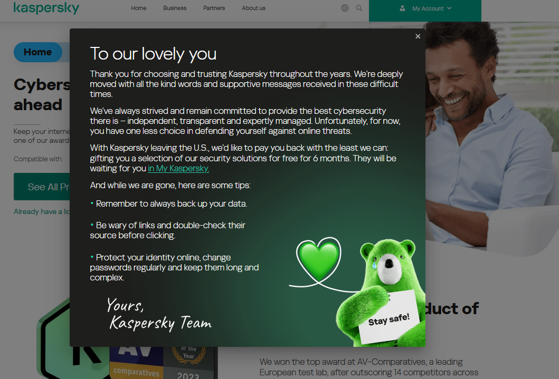Open the About us menu item
Viewport: 559px width, 379px height.
253,8
